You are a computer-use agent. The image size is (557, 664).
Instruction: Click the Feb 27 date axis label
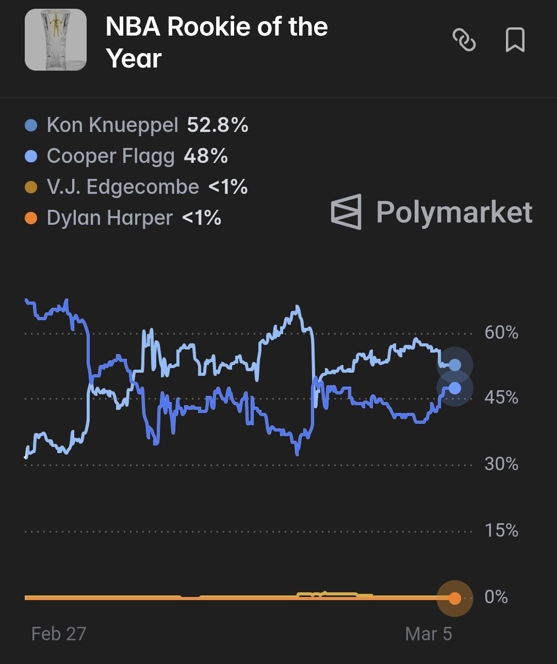(58, 634)
